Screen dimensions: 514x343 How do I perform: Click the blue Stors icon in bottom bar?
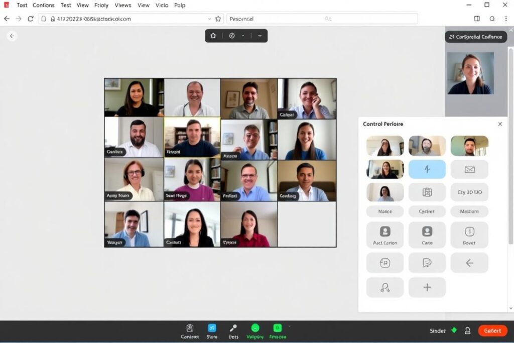(212, 331)
